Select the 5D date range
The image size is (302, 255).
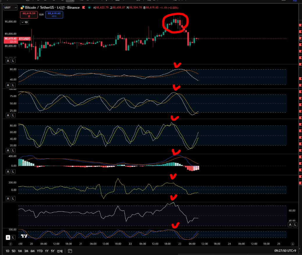point(13,251)
